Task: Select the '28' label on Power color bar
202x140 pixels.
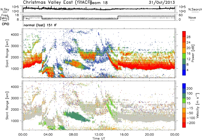Action: coord(188,37)
